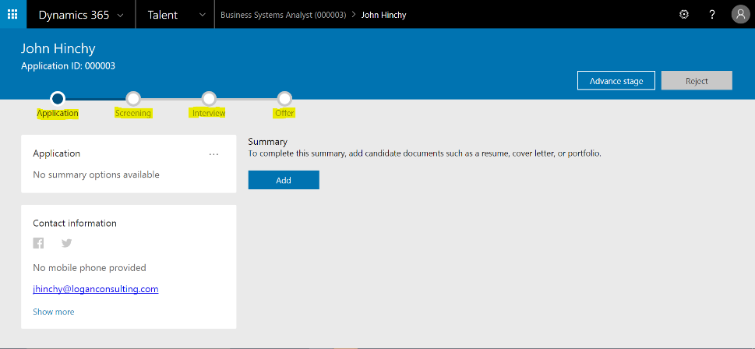Click the Twitter icon in Contact information

[67, 244]
